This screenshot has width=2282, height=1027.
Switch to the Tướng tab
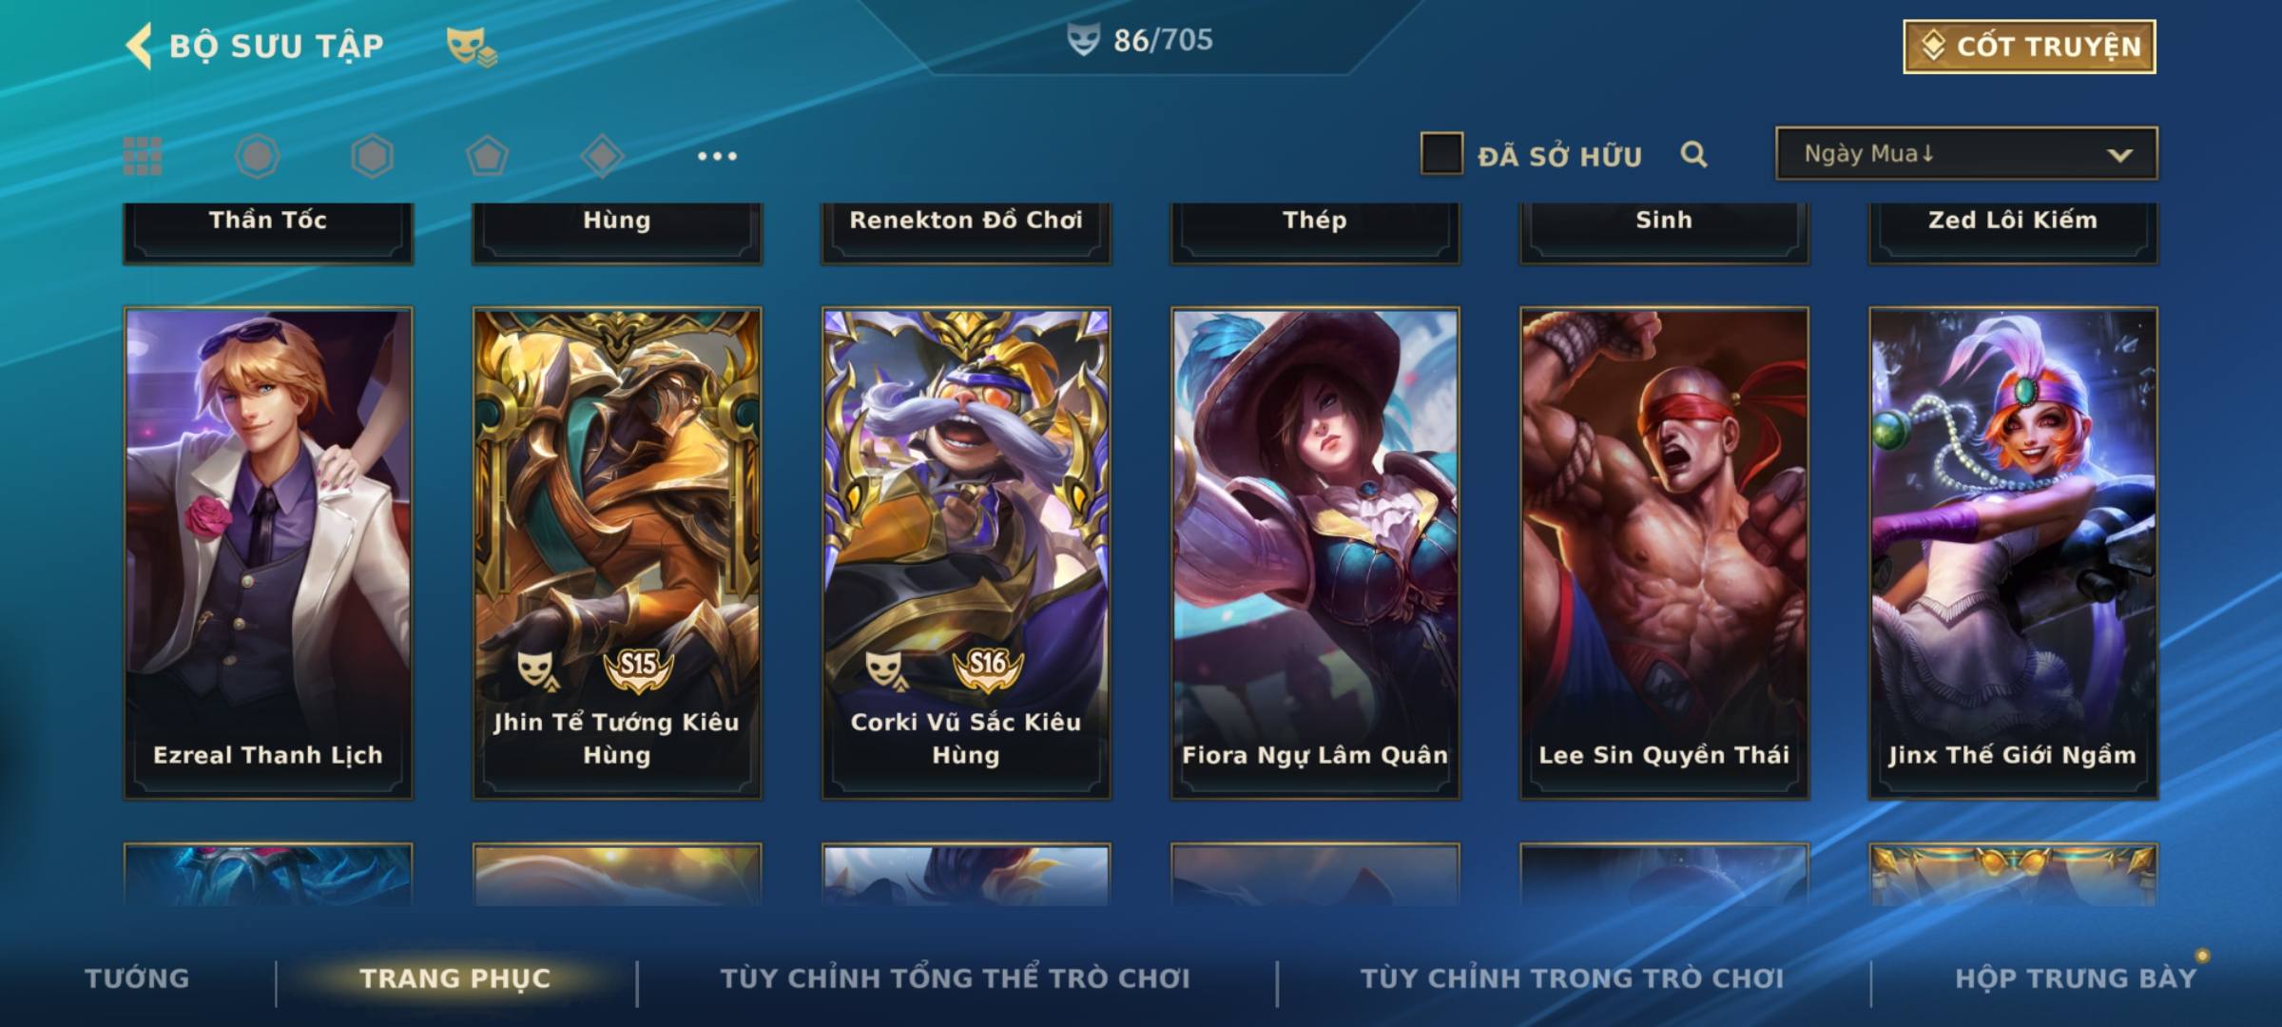pyautogui.click(x=137, y=979)
